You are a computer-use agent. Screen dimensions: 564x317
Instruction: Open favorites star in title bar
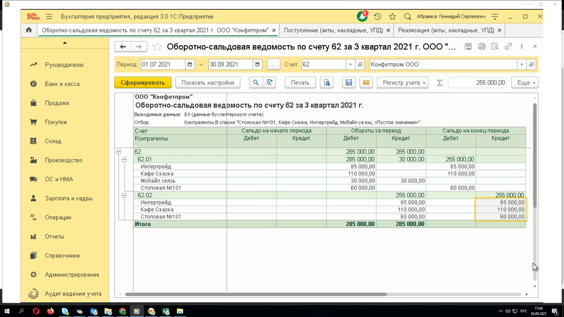(392, 16)
